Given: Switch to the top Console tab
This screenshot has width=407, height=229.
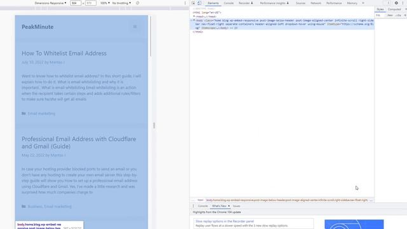Looking at the screenshot, I should click(229, 3).
